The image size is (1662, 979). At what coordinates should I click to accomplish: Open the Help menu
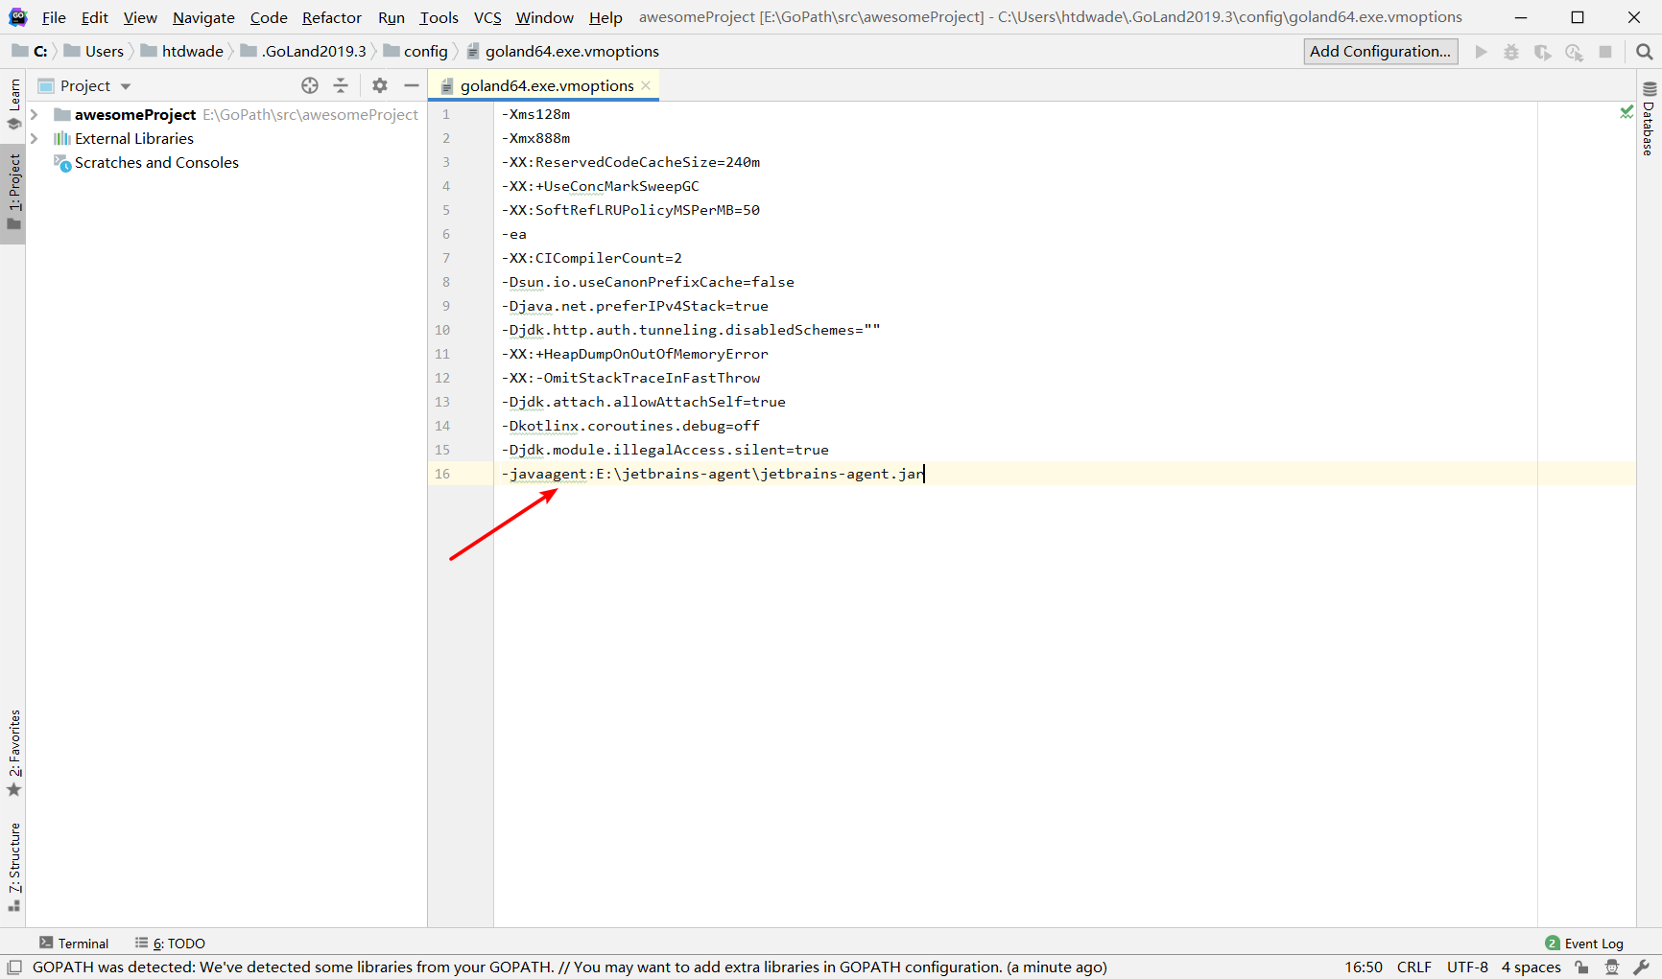tap(605, 17)
